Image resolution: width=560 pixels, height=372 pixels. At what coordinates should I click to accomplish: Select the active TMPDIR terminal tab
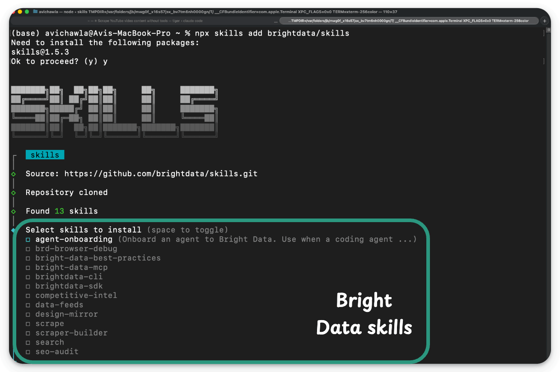(409, 21)
